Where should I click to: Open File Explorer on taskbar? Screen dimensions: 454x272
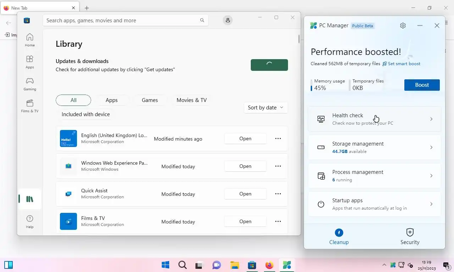coord(234,265)
